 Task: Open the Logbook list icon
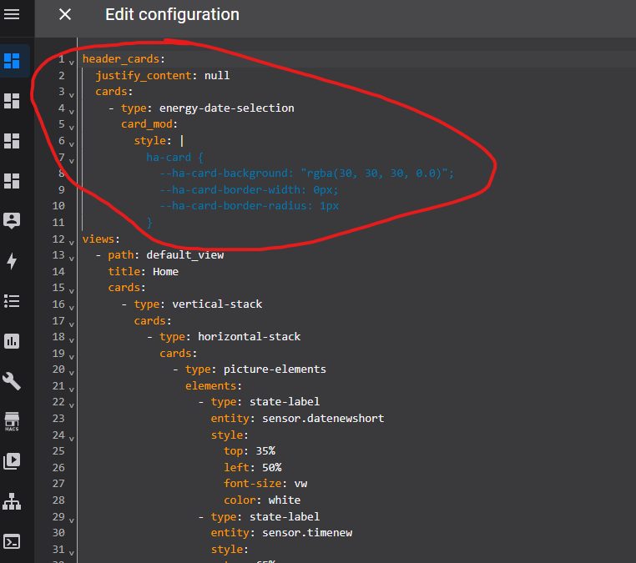point(12,301)
